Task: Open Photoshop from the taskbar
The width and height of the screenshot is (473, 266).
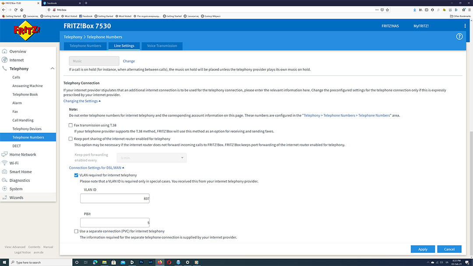Action: click(x=141, y=262)
